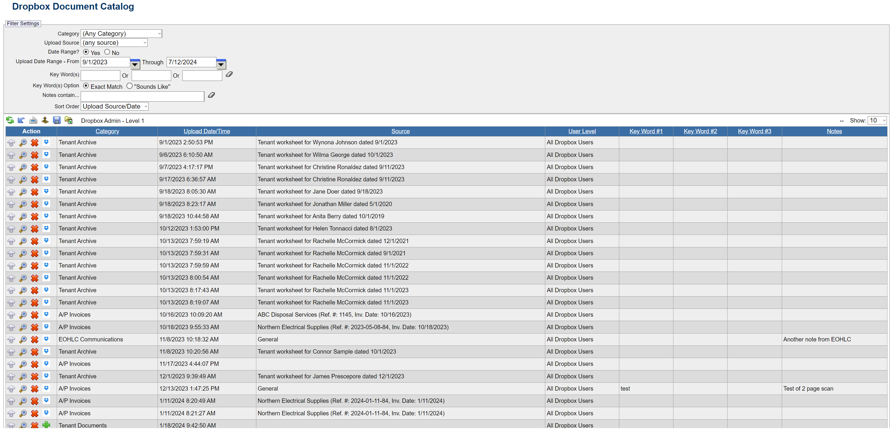Viewport: 891px width, 429px height.
Task: Sort by the Source column header
Action: click(400, 131)
